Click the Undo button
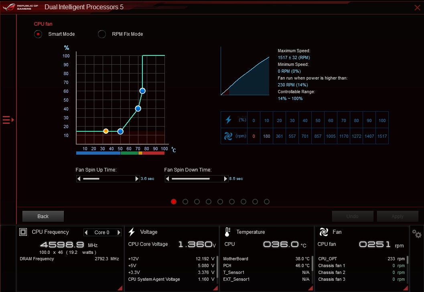Viewport: 424px width, 292px height. (353, 216)
